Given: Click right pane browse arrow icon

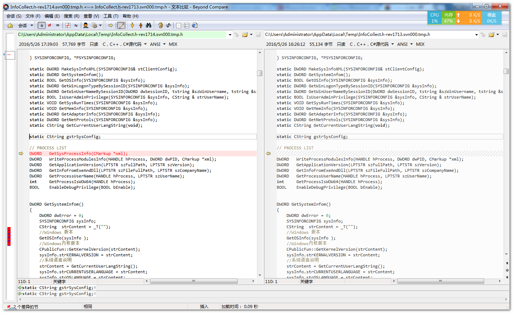Looking at the screenshot, I should click(483, 35).
